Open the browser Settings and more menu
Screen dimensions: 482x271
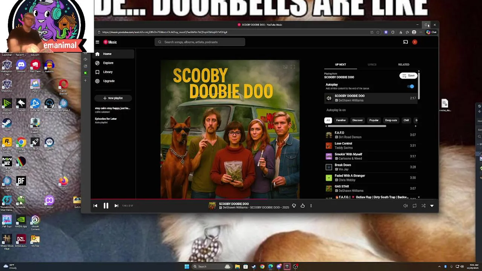[421, 32]
